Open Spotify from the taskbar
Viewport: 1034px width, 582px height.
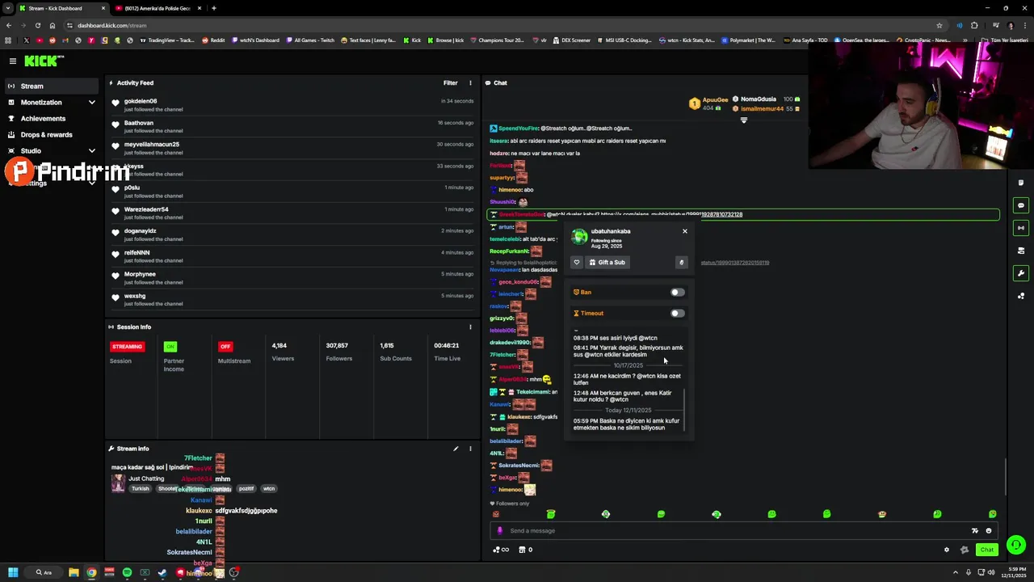127,572
